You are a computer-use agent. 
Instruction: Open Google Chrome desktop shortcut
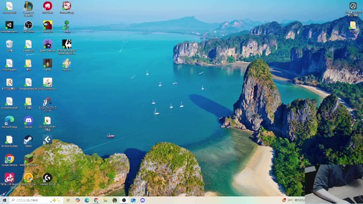coord(9,159)
